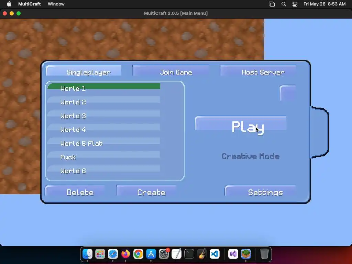Switch to the Host Server tab
This screenshot has height=264, width=352.
[258, 71]
